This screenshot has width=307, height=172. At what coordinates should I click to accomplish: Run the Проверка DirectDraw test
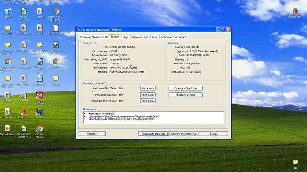[186, 88]
